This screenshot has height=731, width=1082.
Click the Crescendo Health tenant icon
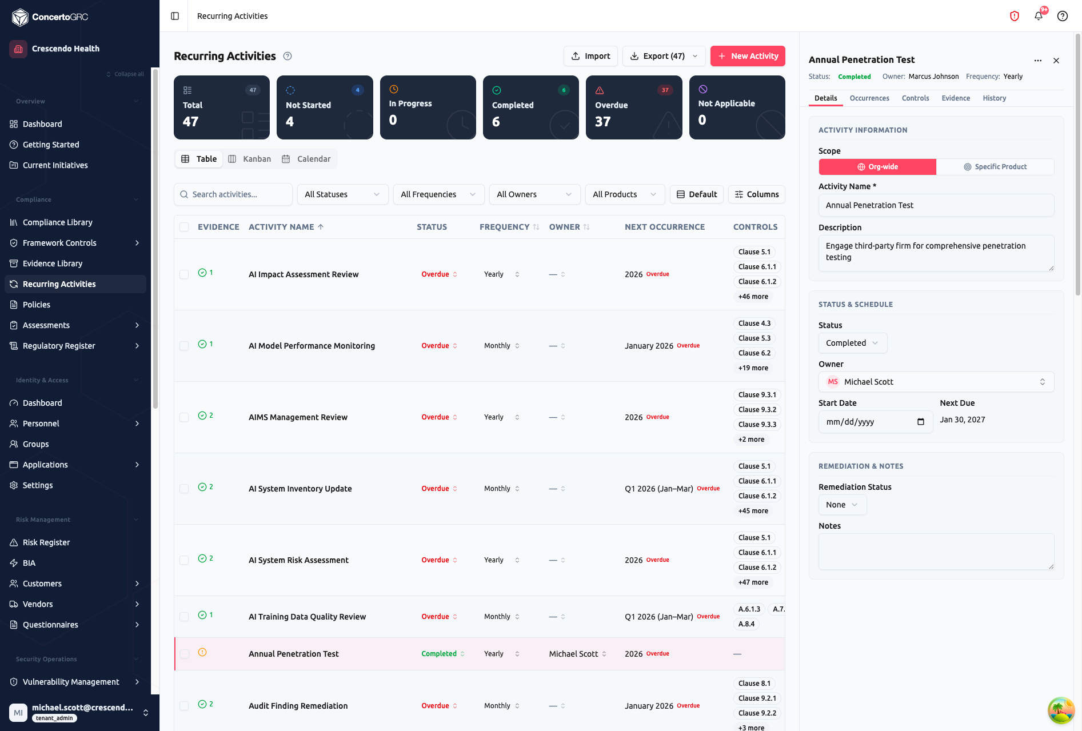(18, 49)
